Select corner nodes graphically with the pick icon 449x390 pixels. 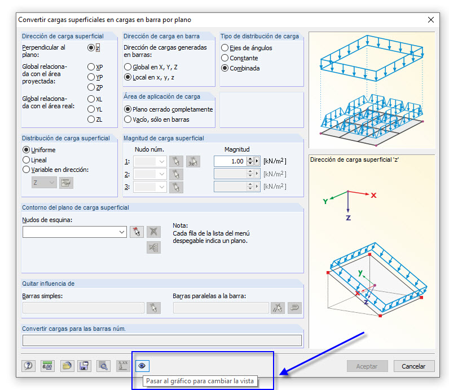137,232
